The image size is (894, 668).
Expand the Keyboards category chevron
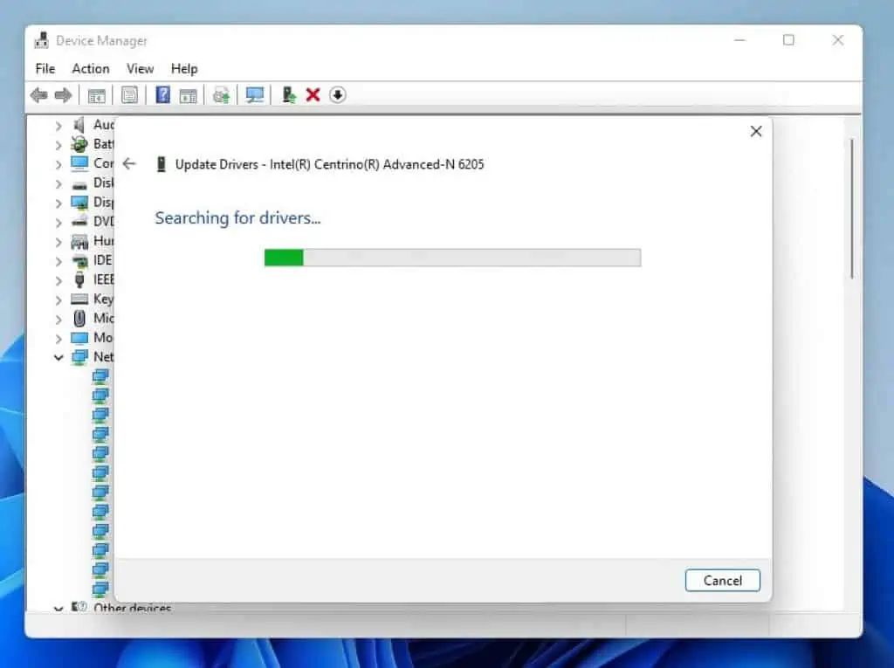[x=58, y=299]
